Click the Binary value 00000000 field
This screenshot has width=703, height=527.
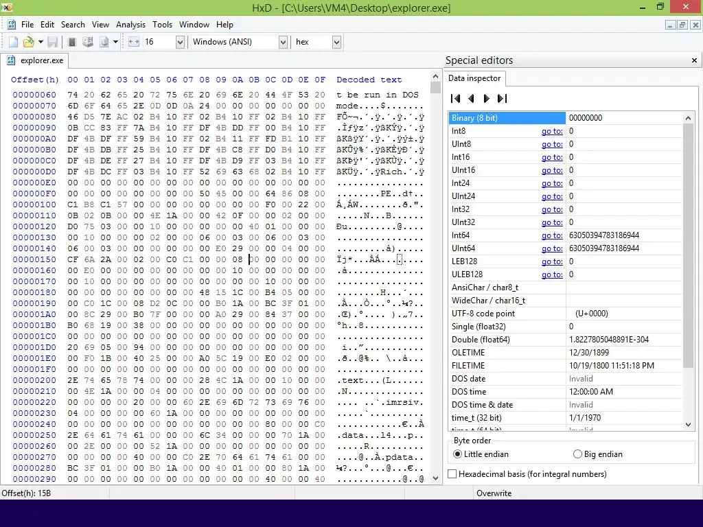click(624, 118)
